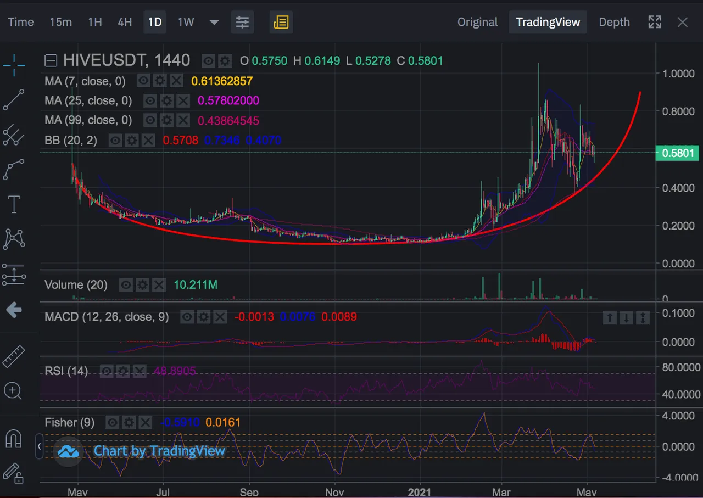Screen dimensions: 703x498
Task: Remove the Volume (20) indicator
Action: pos(159,285)
